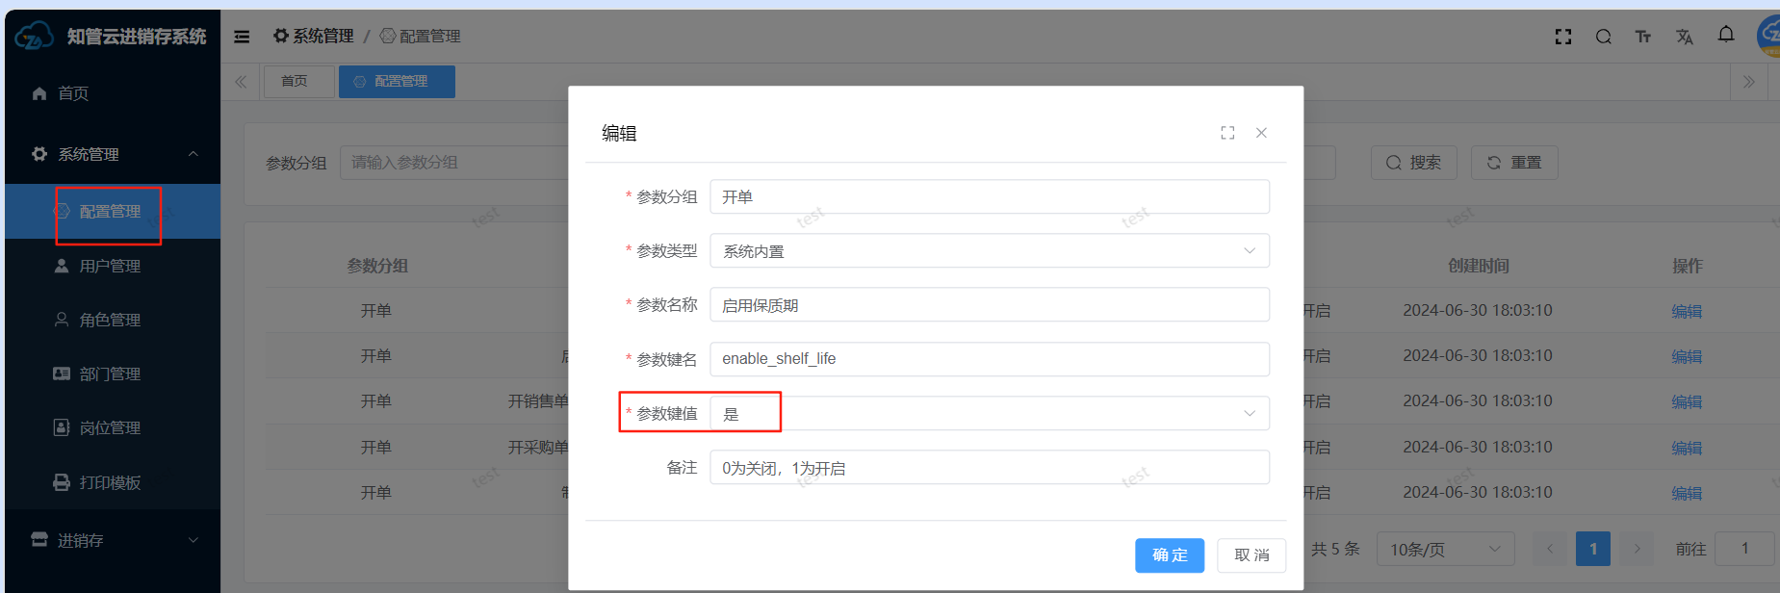Click the language translation icon
The width and height of the screenshot is (1780, 593).
(x=1684, y=37)
